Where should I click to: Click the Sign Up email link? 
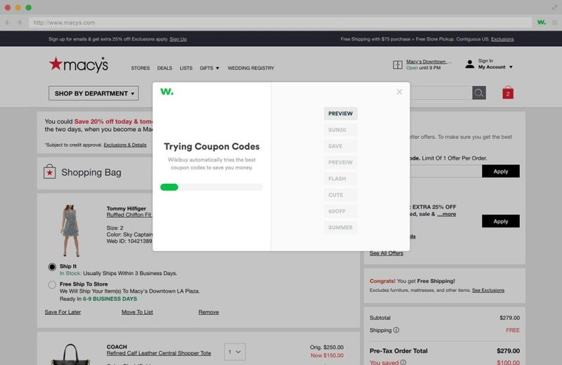pos(178,39)
